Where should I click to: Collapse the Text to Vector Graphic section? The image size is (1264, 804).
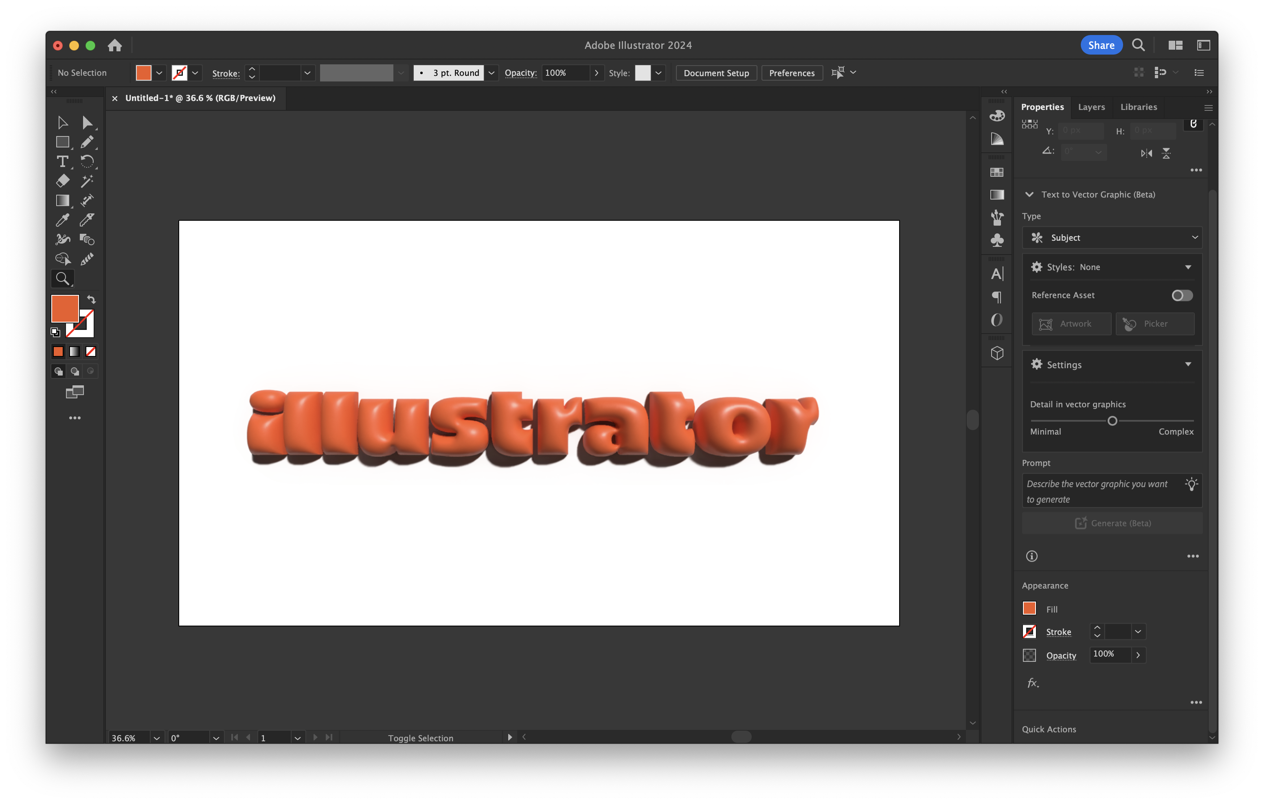point(1029,194)
